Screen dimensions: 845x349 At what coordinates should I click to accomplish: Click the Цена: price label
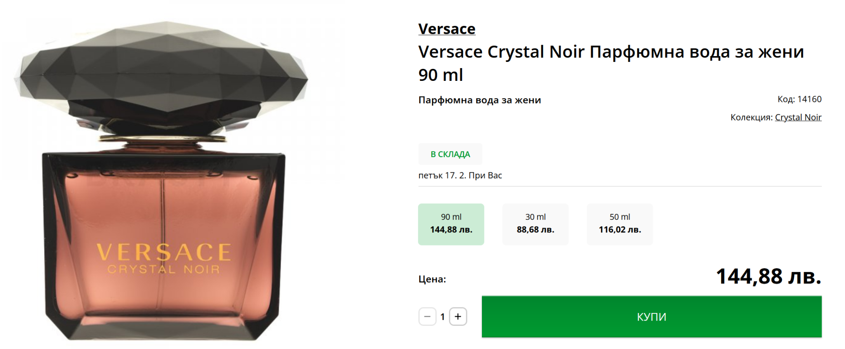tap(432, 279)
